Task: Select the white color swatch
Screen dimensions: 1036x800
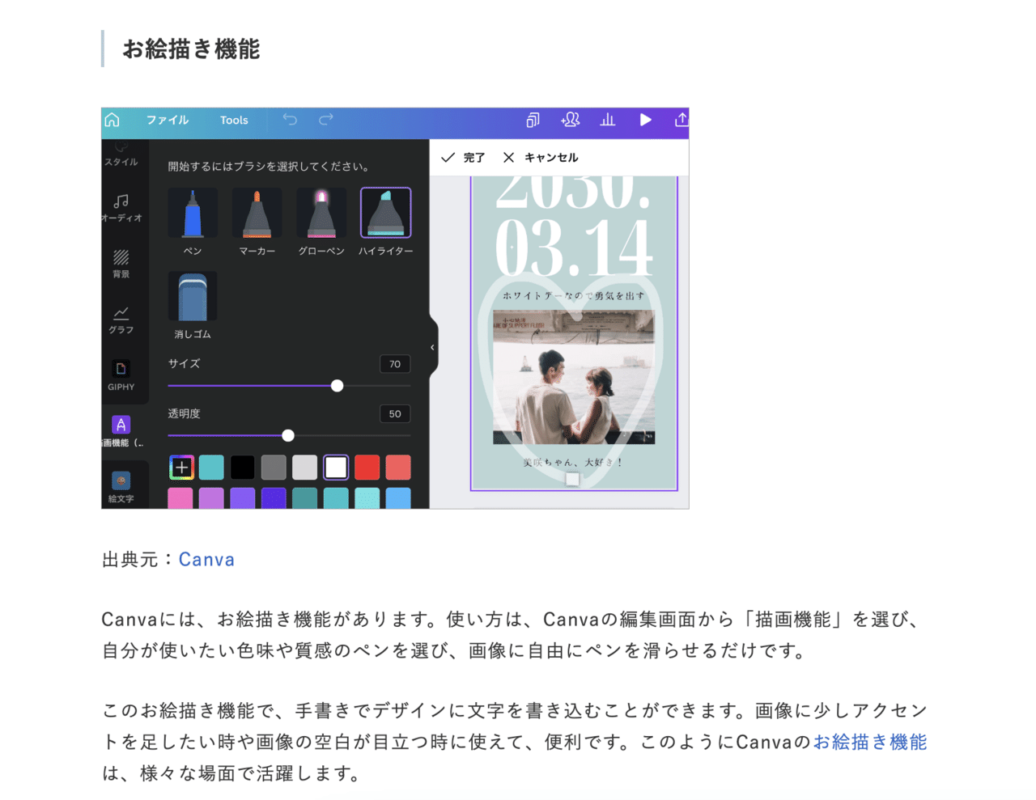Action: pos(336,467)
